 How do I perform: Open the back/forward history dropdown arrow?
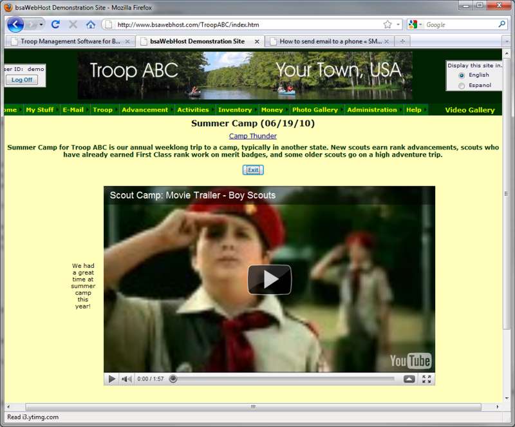(41, 24)
